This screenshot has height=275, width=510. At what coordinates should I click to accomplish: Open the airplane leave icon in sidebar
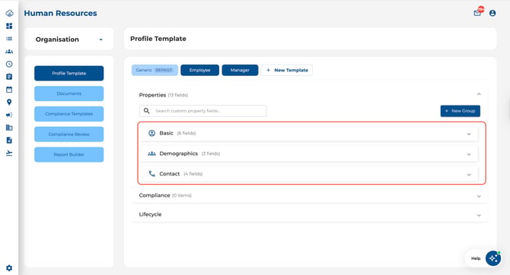click(9, 153)
